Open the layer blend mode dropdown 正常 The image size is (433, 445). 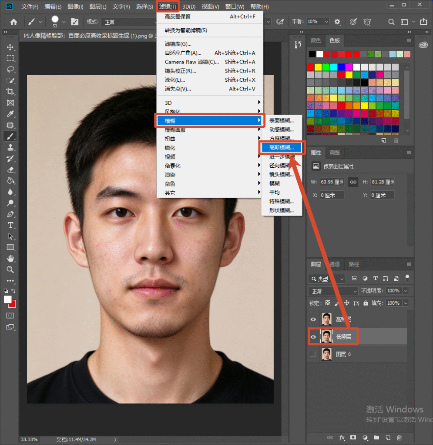pyautogui.click(x=333, y=291)
